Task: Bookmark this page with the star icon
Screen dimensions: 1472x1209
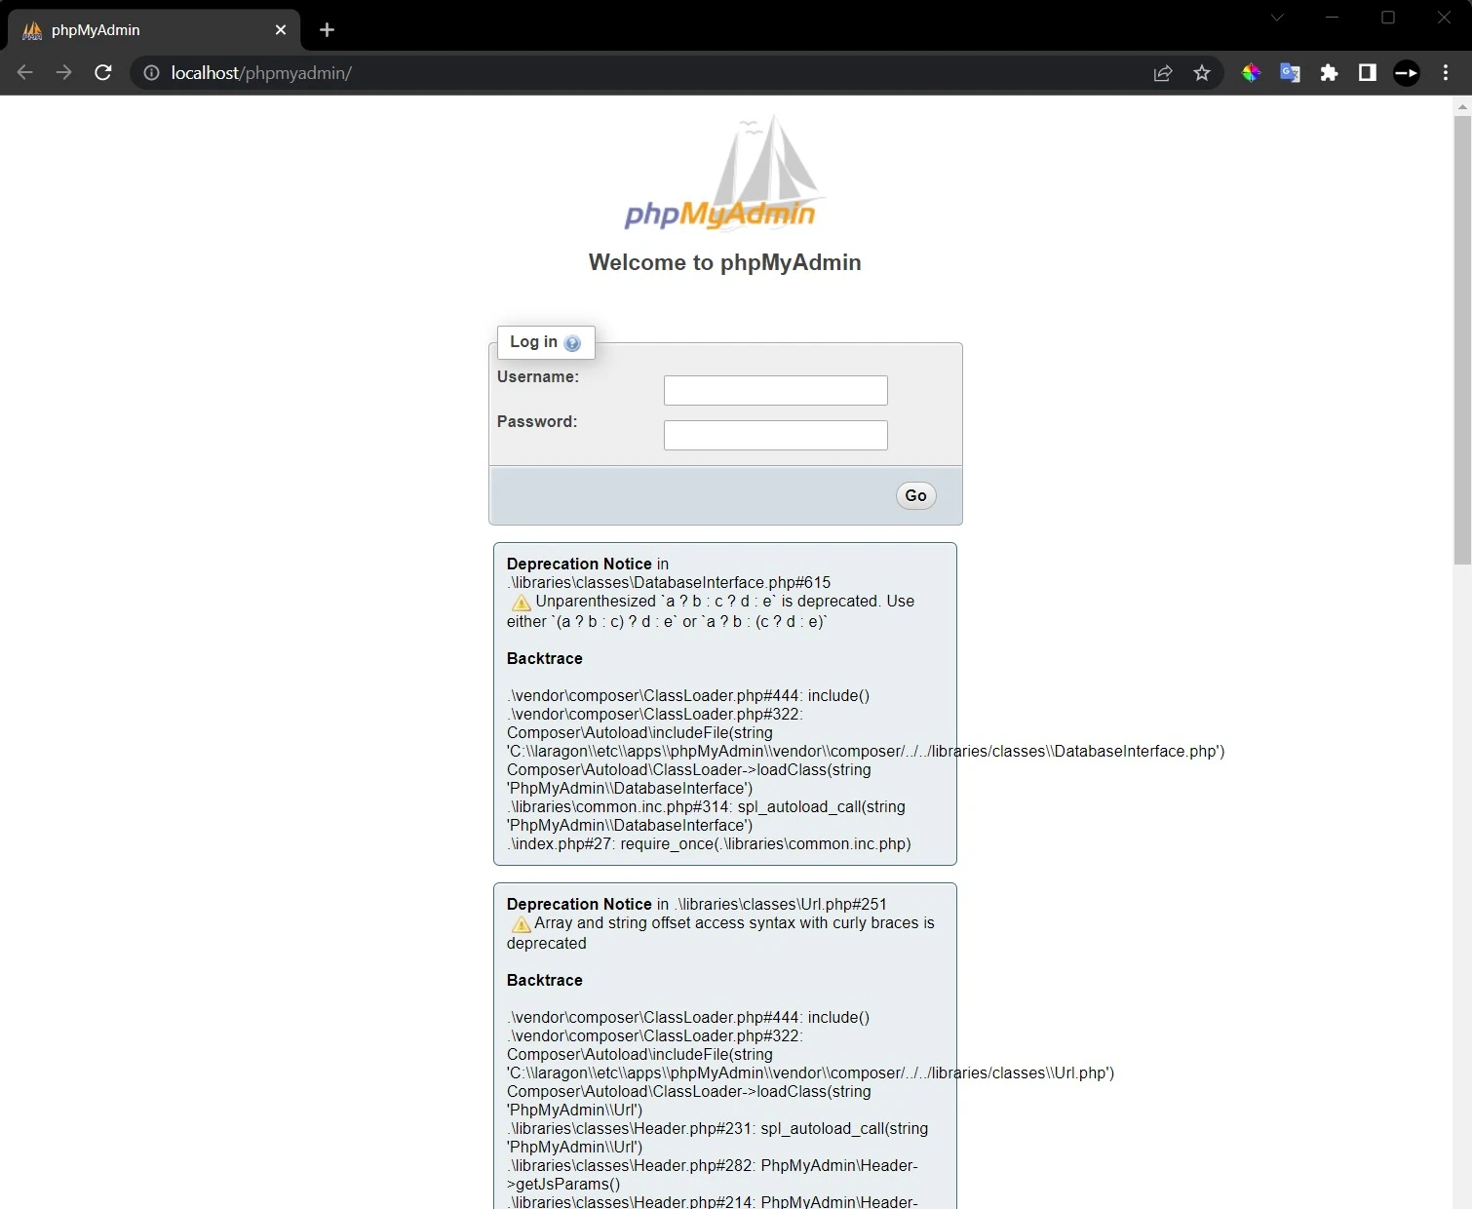Action: tap(1202, 73)
